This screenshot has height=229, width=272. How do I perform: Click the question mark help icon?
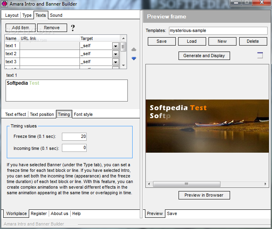point(73,28)
